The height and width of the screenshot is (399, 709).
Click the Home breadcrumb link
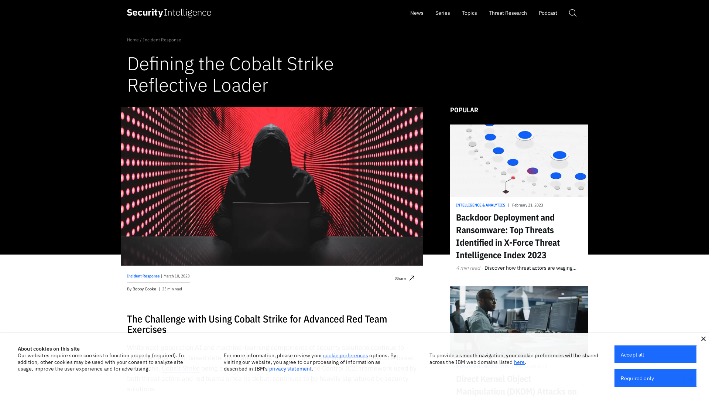pyautogui.click(x=133, y=40)
